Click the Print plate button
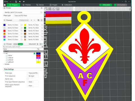 [x=121, y=5]
